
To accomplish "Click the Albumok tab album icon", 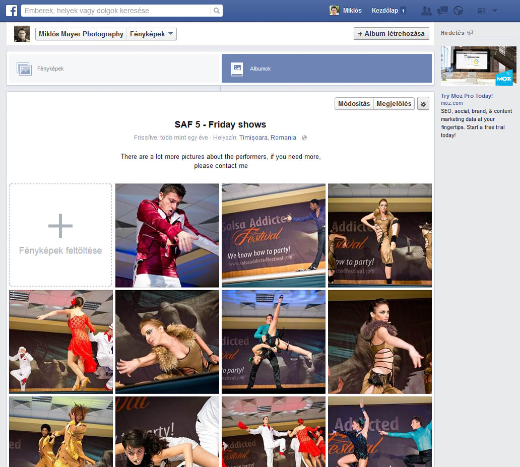I will point(237,69).
